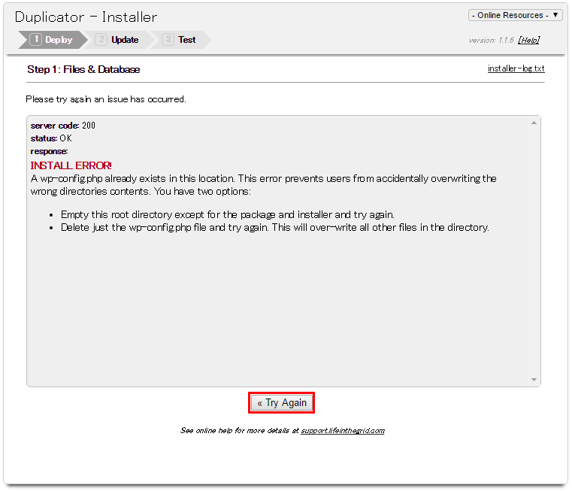This screenshot has height=491, width=572.
Task: Click the 'status: OK' line
Action: pos(51,138)
